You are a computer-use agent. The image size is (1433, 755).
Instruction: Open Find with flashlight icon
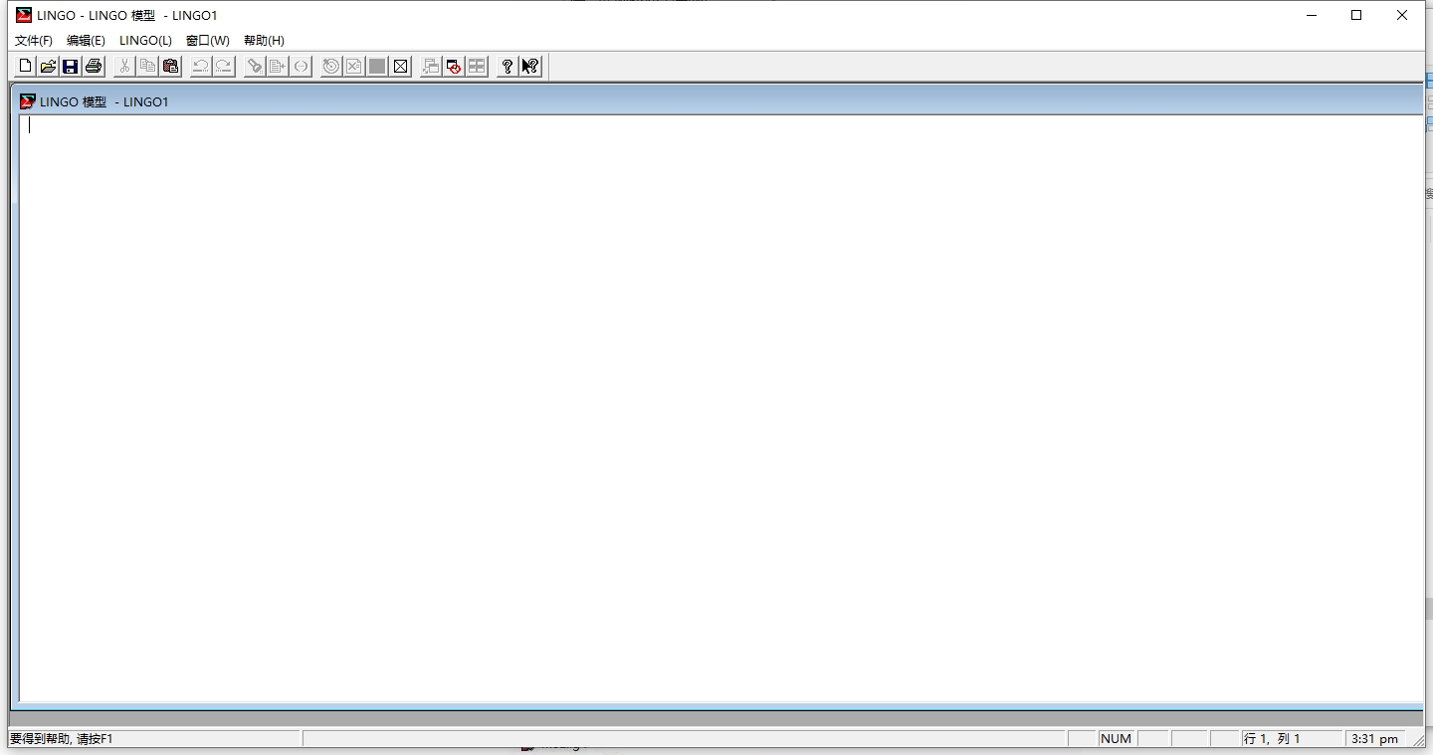click(255, 67)
